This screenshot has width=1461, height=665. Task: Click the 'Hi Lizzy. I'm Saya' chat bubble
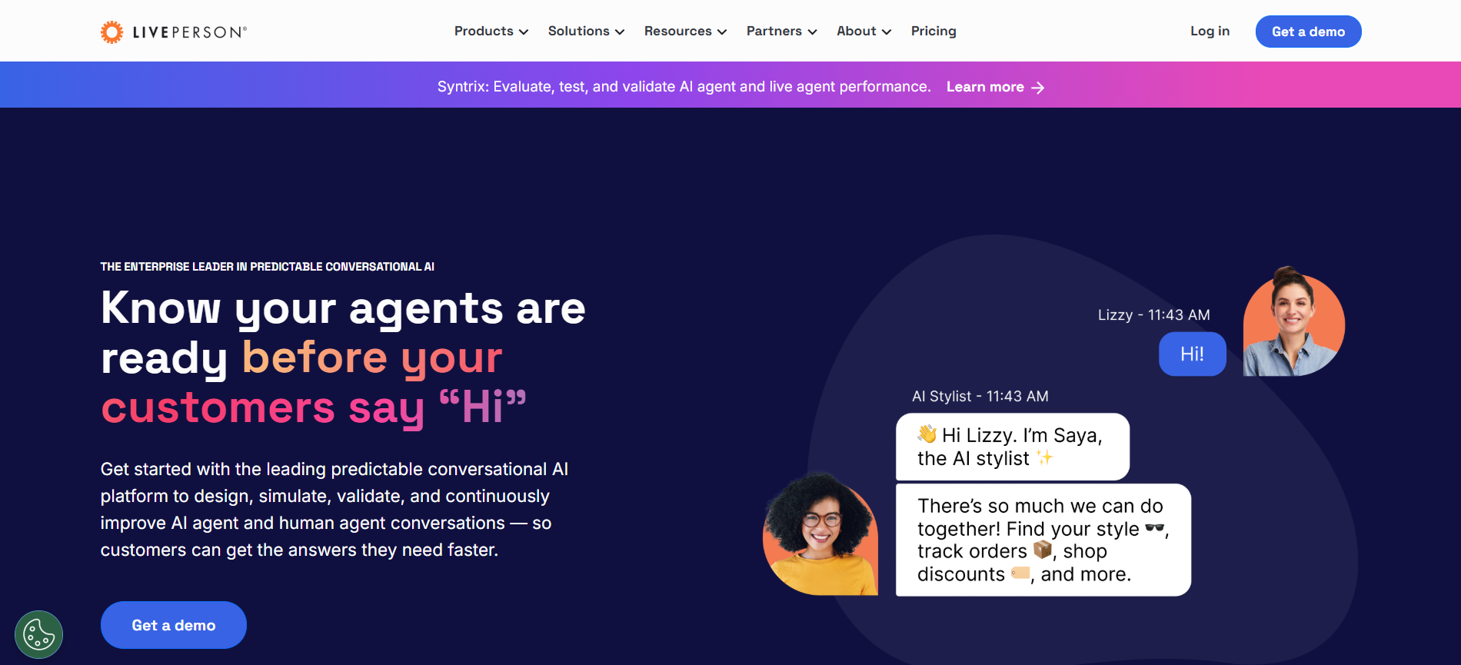coord(1013,447)
